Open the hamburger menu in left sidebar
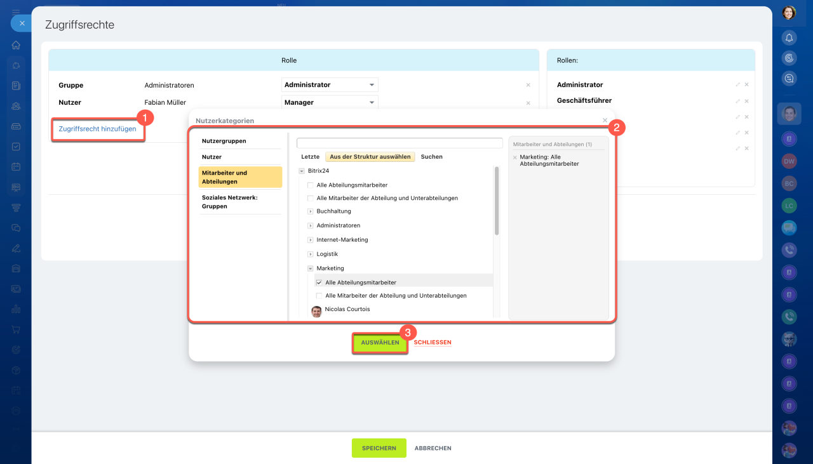 click(x=16, y=12)
